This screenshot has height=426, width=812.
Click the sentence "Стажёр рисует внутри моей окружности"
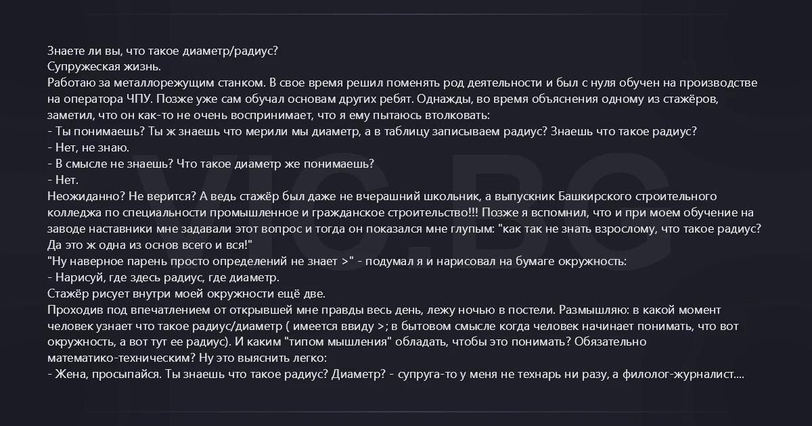click(x=186, y=294)
